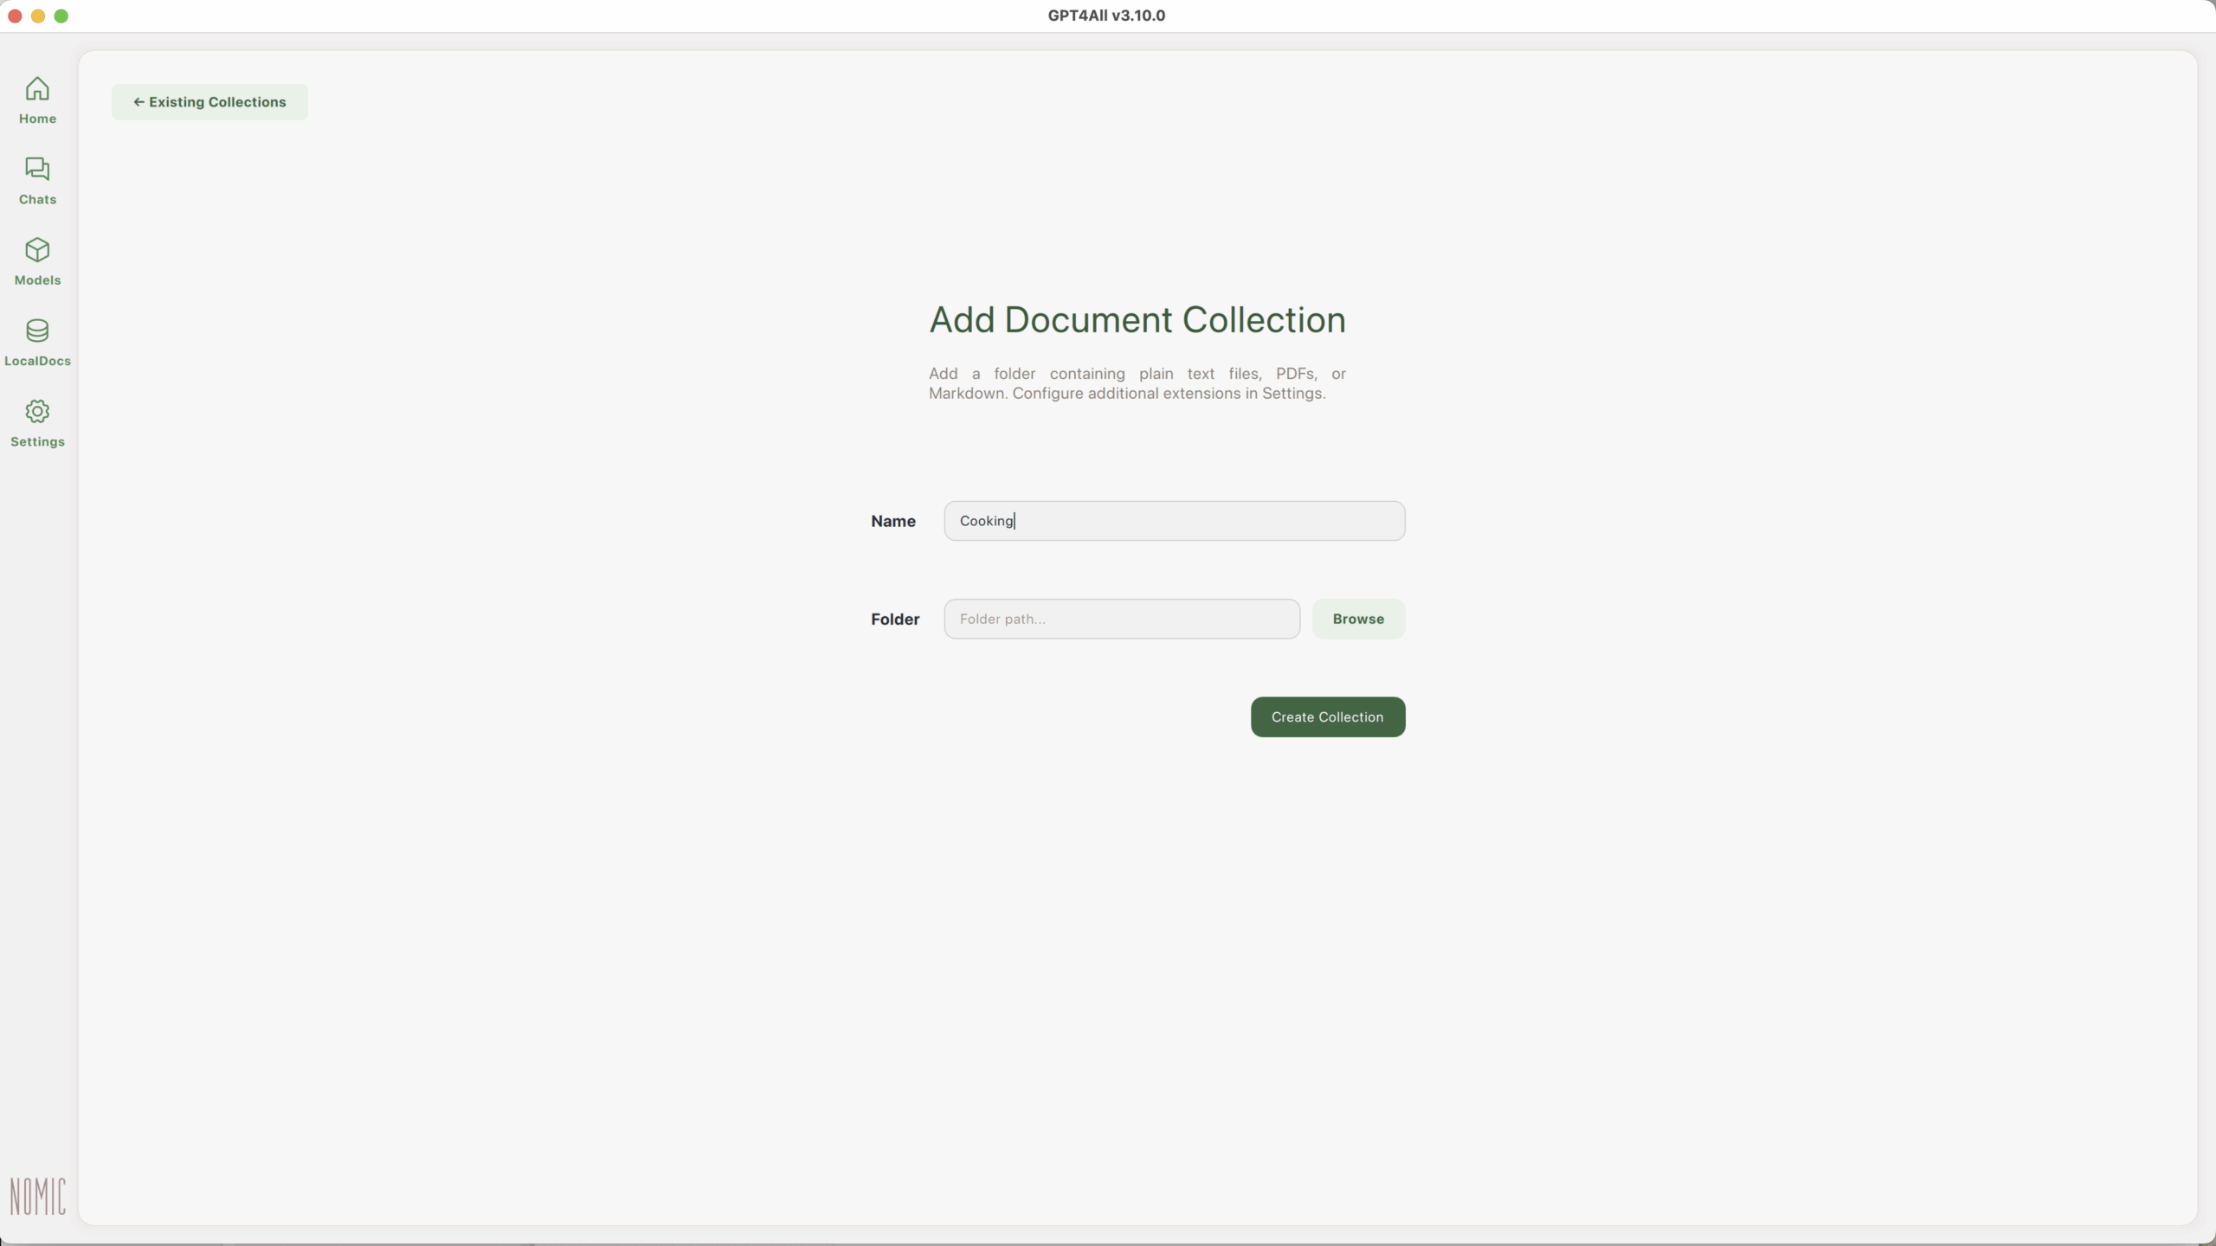Image resolution: width=2216 pixels, height=1246 pixels.
Task: Focus the Name field containing Cooking
Action: (x=1175, y=521)
